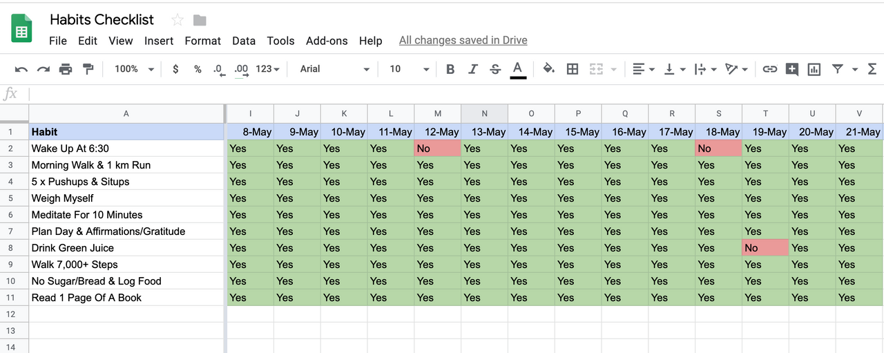Expand the Arial font dropdown
Image resolution: width=884 pixels, height=353 pixels.
point(335,69)
